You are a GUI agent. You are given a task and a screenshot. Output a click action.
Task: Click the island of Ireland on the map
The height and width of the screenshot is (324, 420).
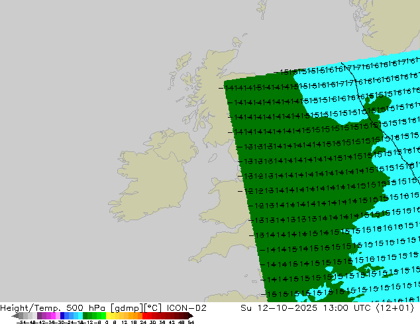(152, 174)
